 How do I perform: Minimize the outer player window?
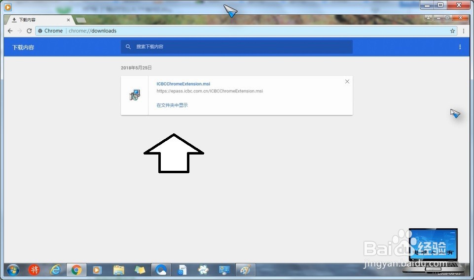tap(427, 5)
